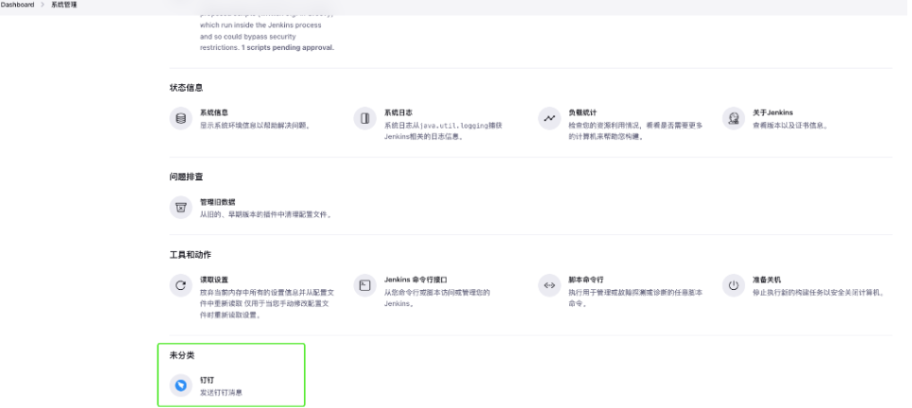Click the 从旧的、早期版本的插件中清理配置文件 description

click(x=266, y=214)
